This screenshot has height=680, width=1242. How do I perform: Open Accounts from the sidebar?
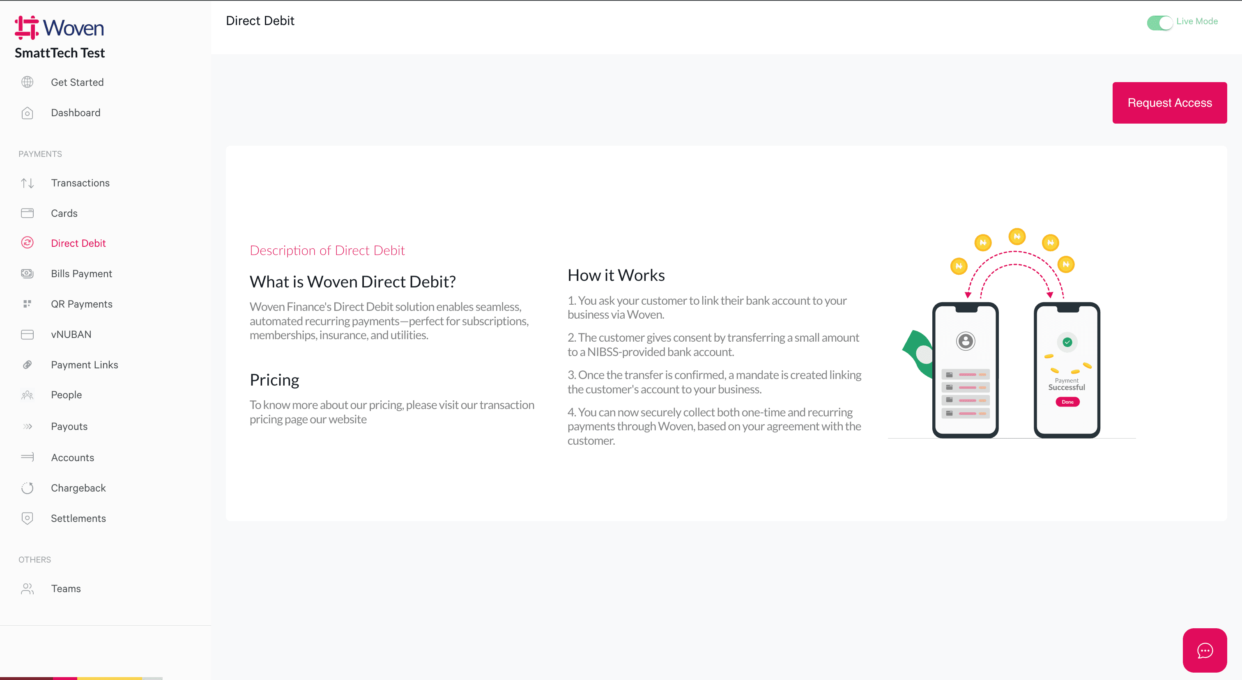72,458
